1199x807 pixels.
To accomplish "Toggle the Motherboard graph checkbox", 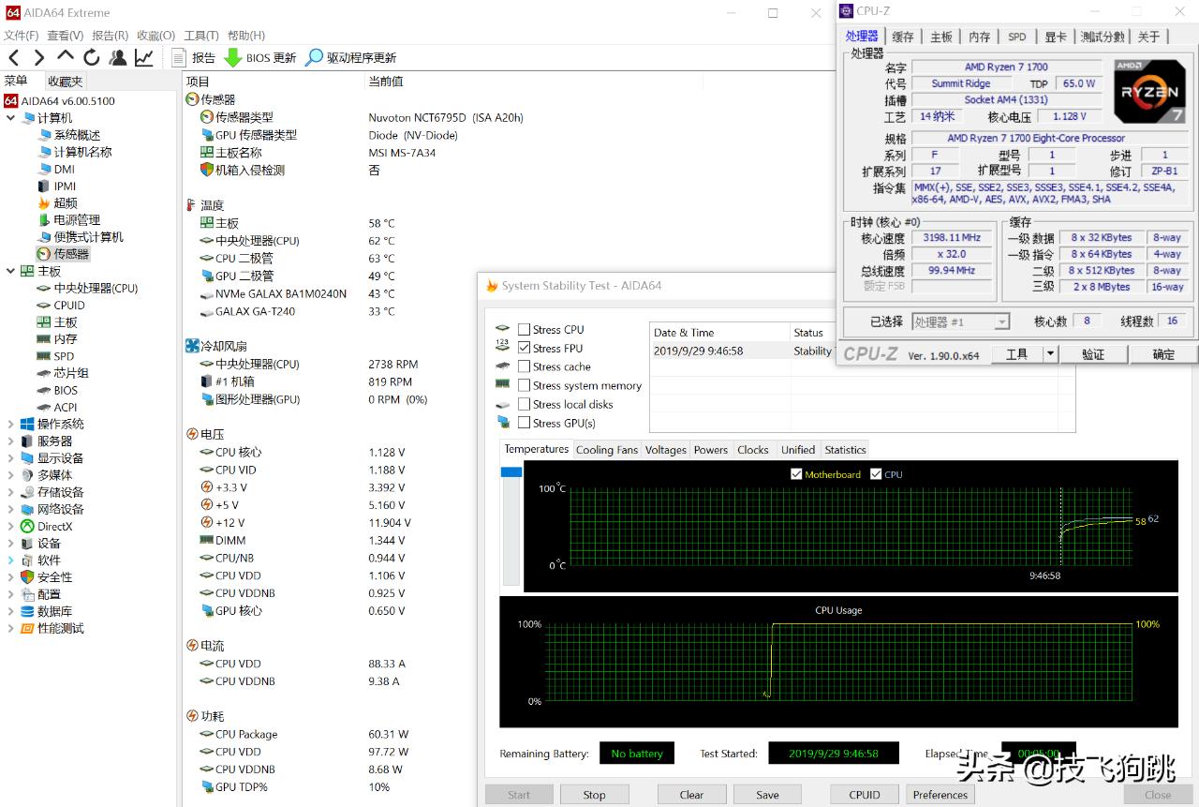I will 796,474.
